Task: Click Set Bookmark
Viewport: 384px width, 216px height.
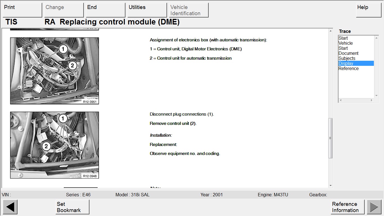Action: click(x=73, y=207)
